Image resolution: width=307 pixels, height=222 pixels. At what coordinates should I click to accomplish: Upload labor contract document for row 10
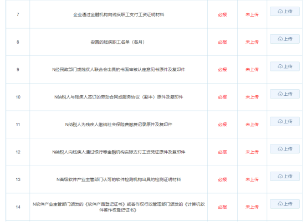coord(285,94)
